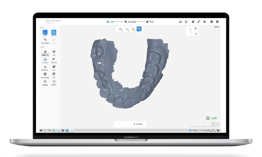Open Microsoft Edge on the taskbar
This screenshot has height=157, width=262.
point(67,130)
